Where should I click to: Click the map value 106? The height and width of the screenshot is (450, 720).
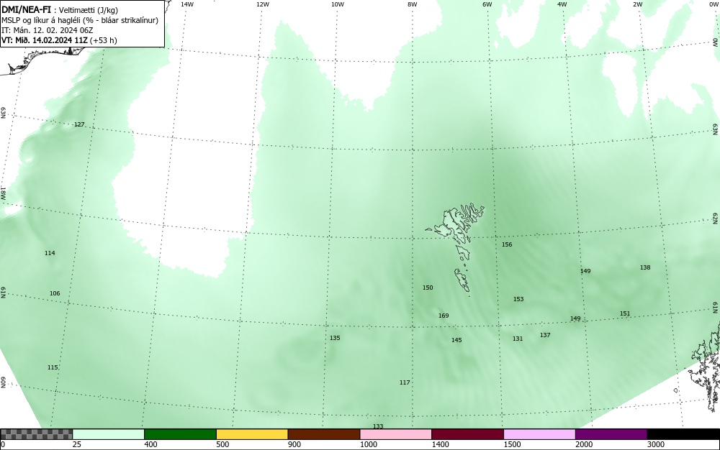pos(55,293)
